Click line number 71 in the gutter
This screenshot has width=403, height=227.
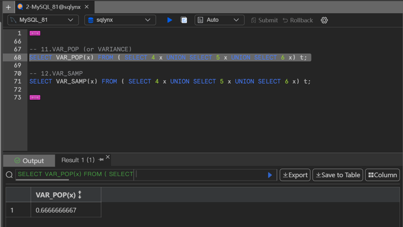tap(18, 81)
